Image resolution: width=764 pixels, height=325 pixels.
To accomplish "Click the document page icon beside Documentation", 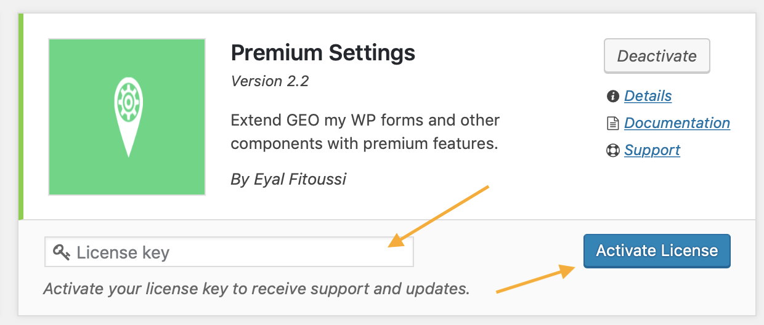I will 612,123.
